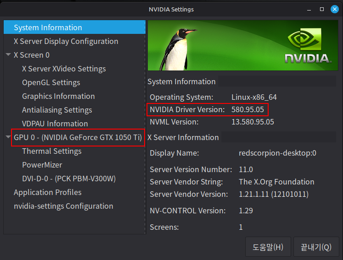Maximize the NVIDIA Settings window
The width and height of the screenshot is (343, 260).
click(322, 9)
